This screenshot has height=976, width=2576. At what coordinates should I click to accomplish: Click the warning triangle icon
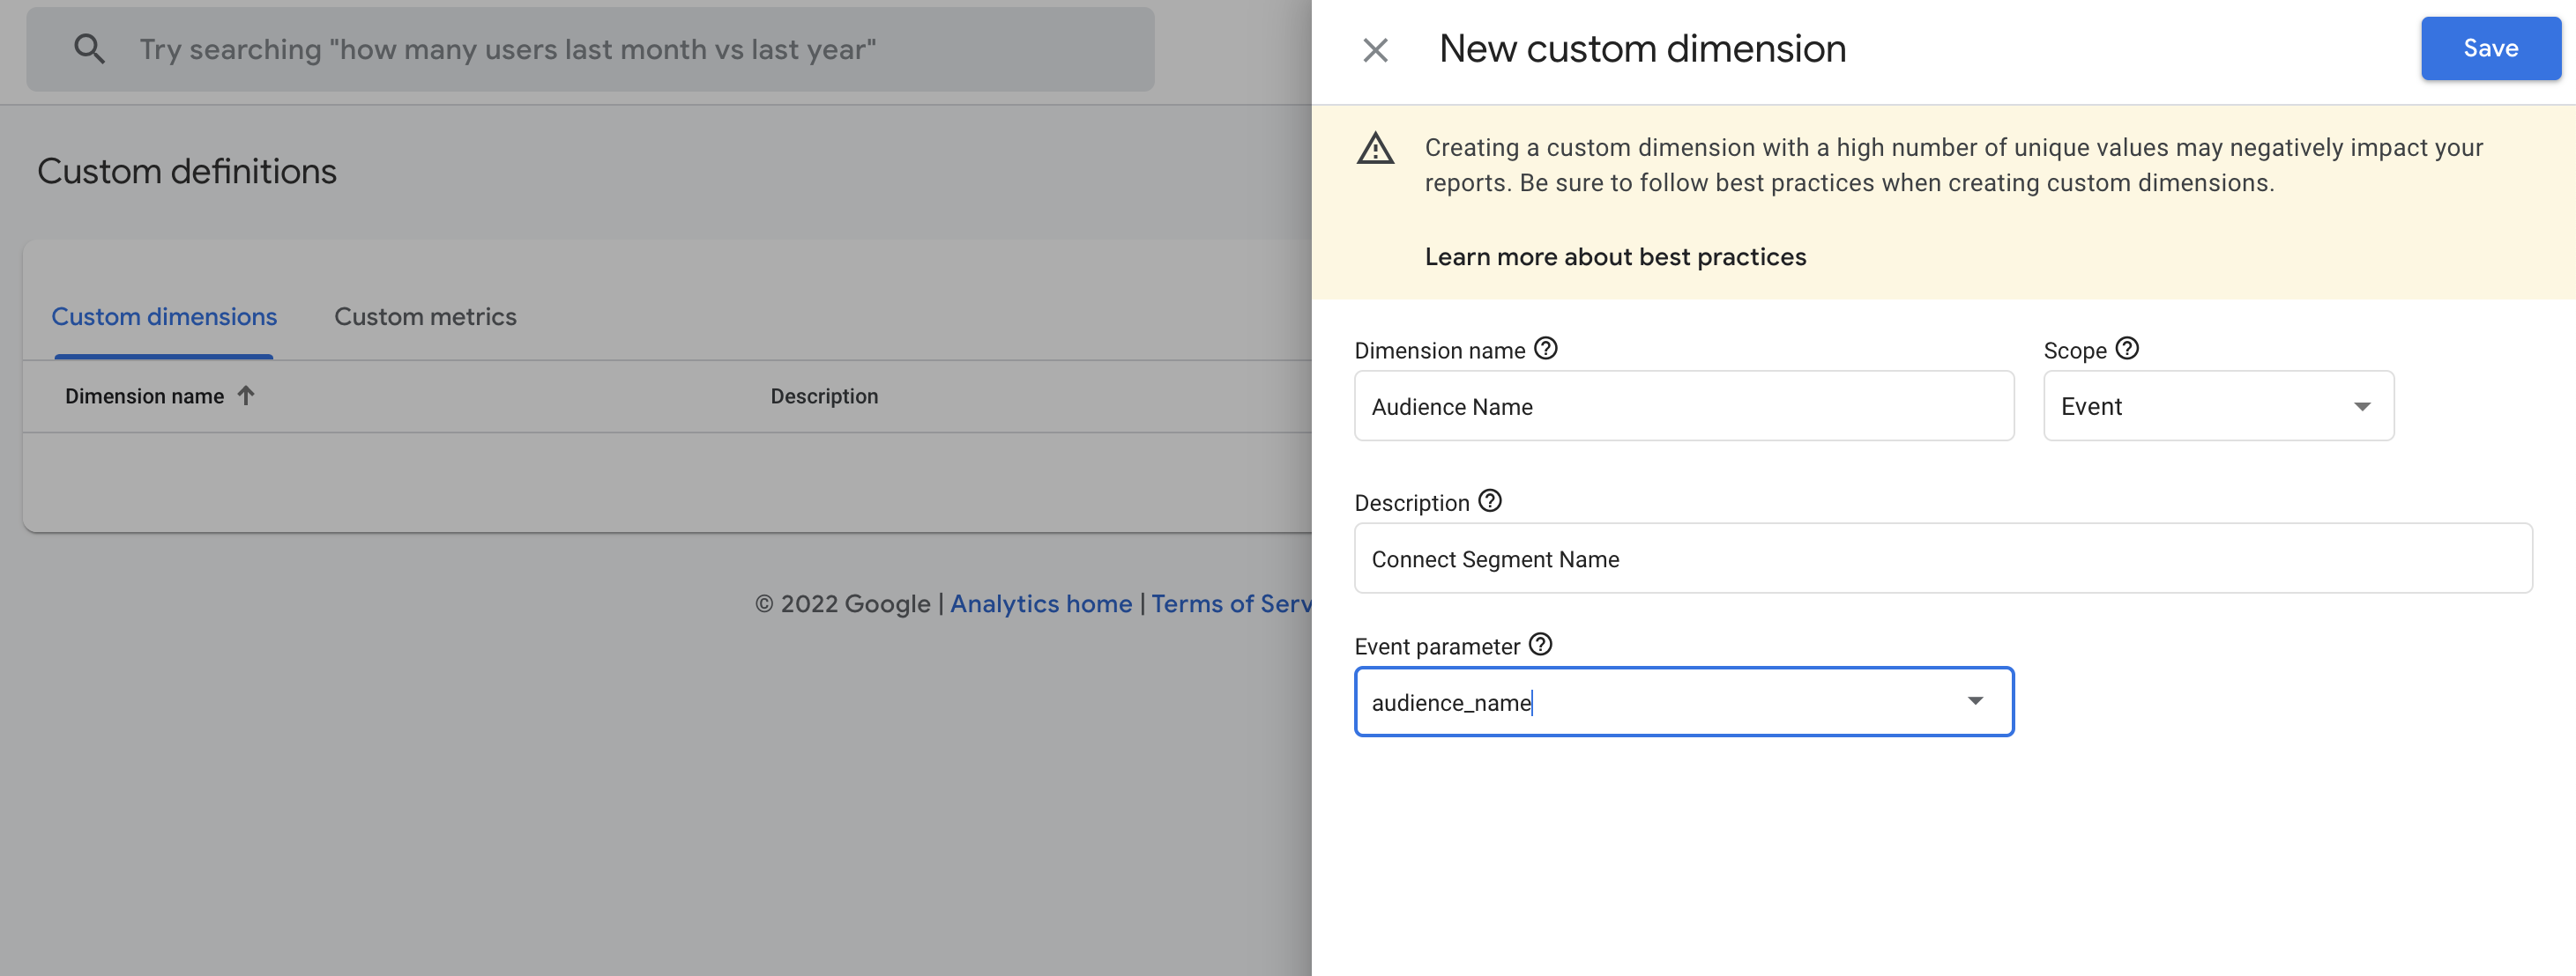1375,149
